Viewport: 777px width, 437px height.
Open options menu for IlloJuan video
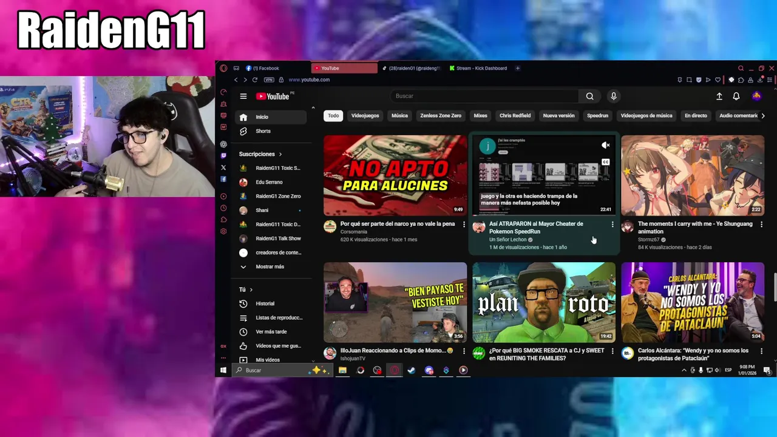[464, 351]
